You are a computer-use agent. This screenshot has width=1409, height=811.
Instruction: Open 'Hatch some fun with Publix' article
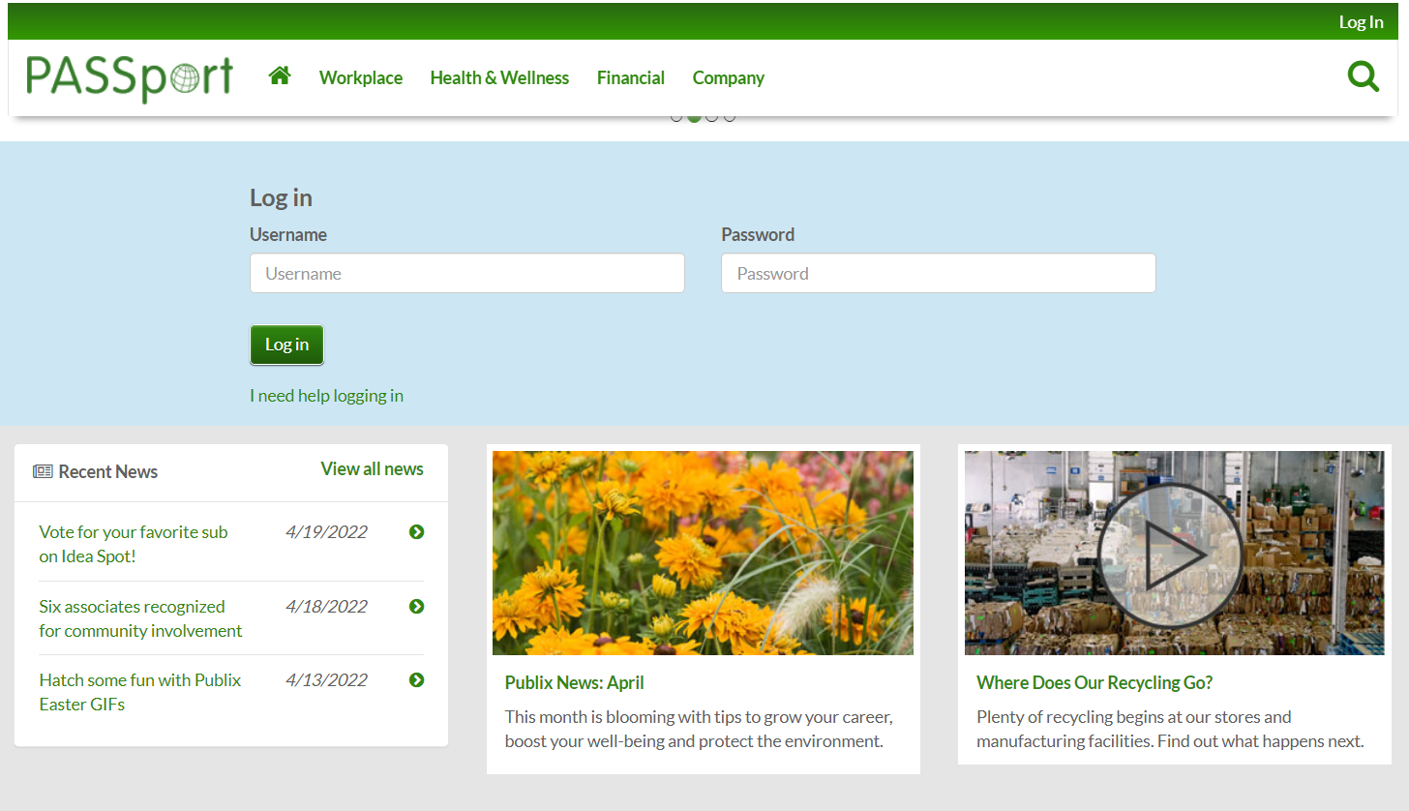pyautogui.click(x=140, y=692)
